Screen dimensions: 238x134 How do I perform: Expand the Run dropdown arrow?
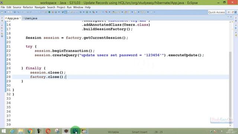90,12
